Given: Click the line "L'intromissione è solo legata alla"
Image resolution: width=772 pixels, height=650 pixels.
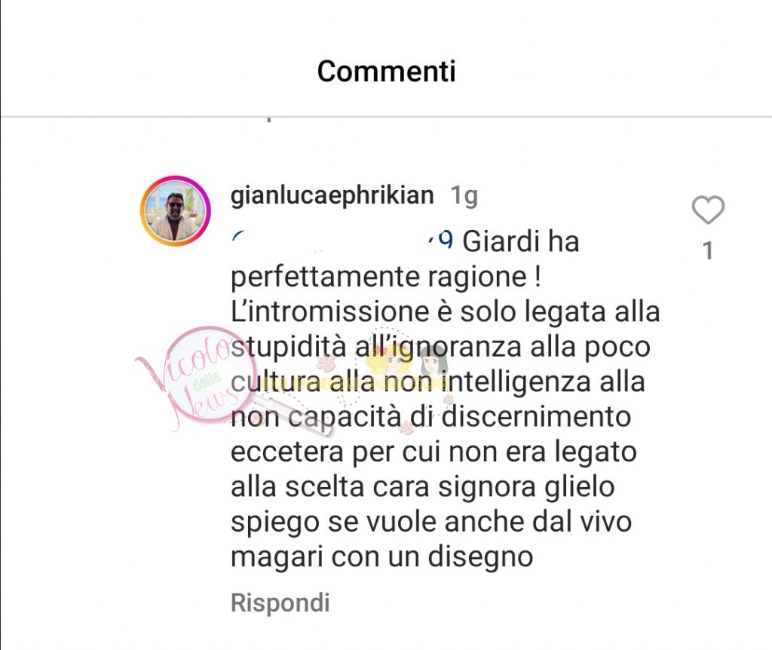Looking at the screenshot, I should [x=446, y=311].
